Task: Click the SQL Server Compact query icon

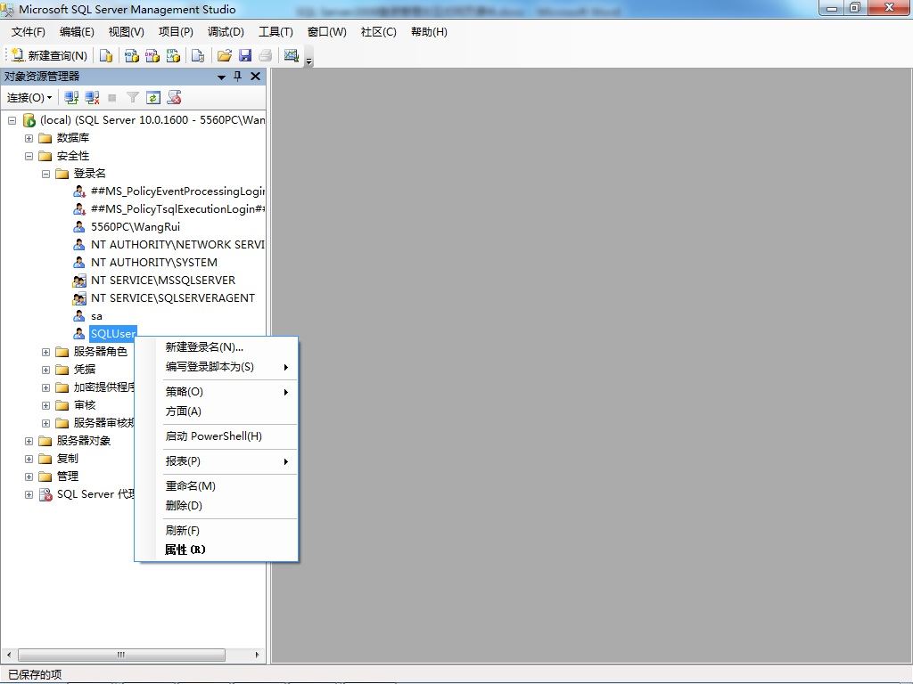Action: (x=198, y=55)
